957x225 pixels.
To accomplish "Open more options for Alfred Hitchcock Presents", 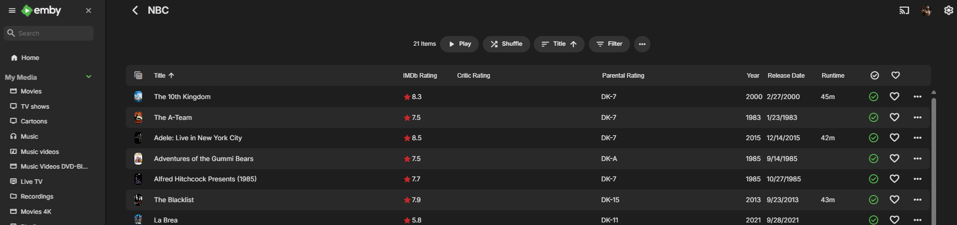I will click(x=917, y=179).
